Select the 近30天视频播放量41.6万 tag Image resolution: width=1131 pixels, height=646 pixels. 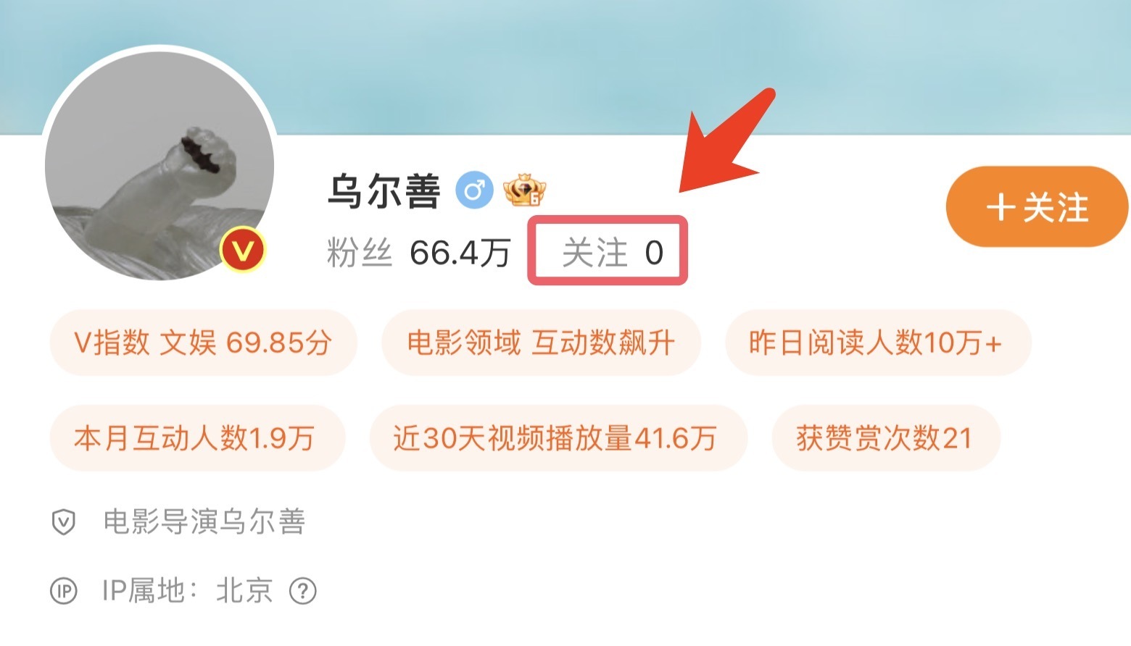(558, 438)
